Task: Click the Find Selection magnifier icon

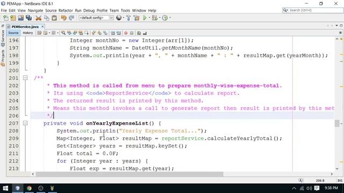Action: (63, 33)
